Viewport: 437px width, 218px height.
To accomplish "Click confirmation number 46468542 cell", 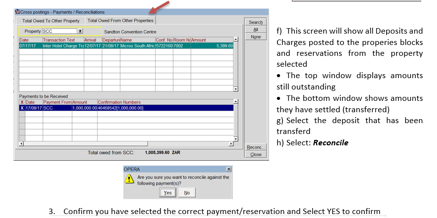I will 165,108.
